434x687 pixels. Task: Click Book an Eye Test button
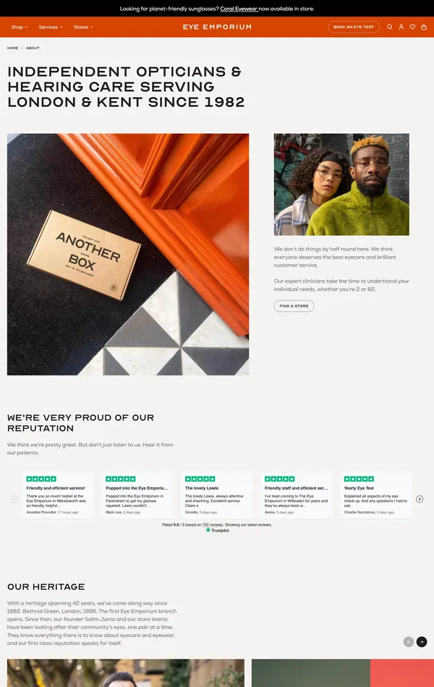tap(353, 27)
